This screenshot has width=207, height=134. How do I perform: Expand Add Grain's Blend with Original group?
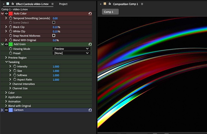(6, 106)
